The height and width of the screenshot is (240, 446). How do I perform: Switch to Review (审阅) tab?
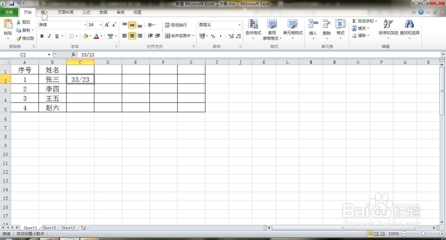[120, 12]
